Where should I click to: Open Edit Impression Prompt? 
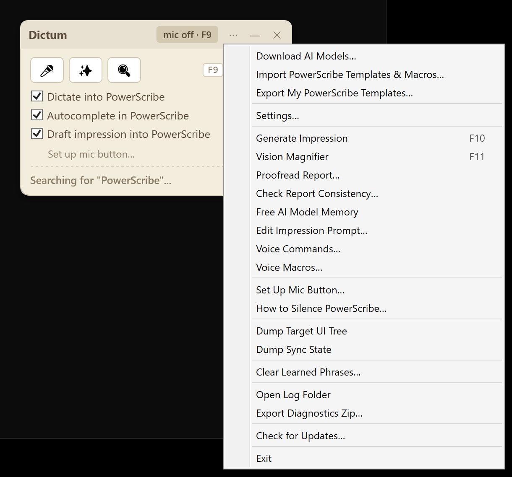click(x=377, y=231)
